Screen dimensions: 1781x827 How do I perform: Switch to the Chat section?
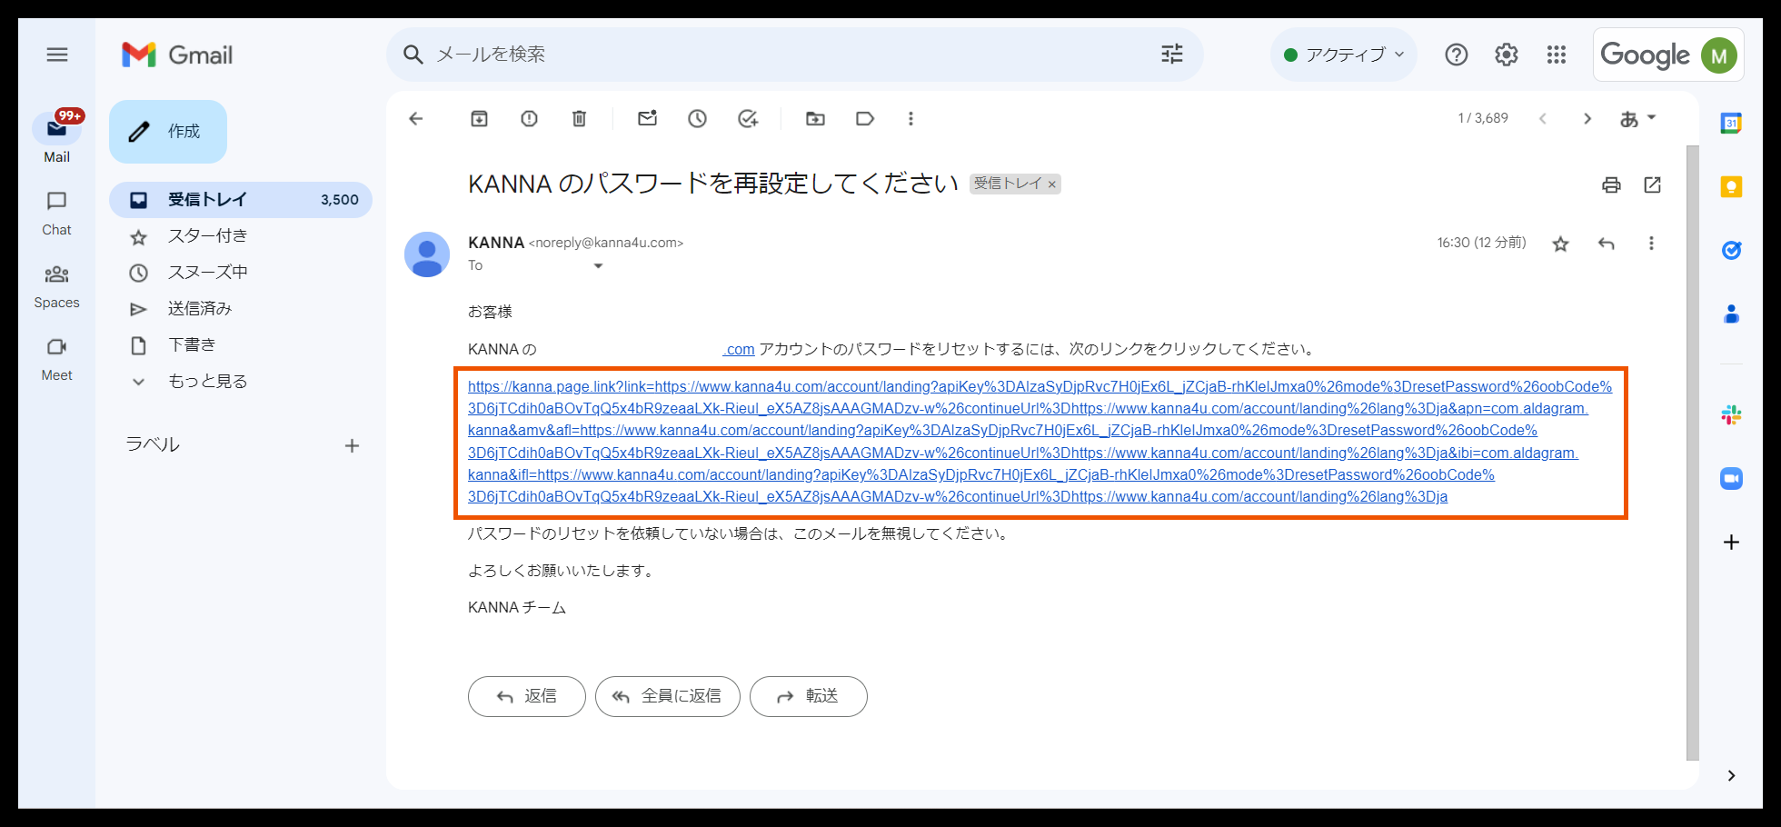click(56, 213)
